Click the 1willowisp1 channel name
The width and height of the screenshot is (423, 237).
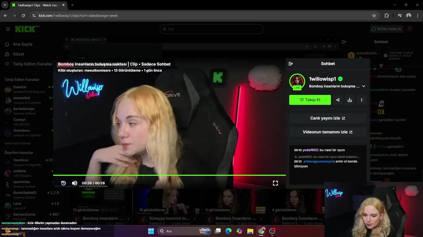coord(323,79)
